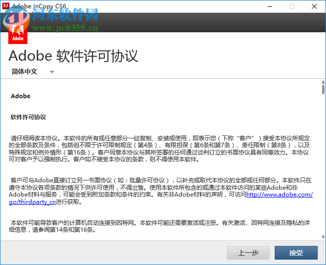Close the Adobe InCopy CS6 installer
The height and width of the screenshot is (265, 326).
point(314,6)
